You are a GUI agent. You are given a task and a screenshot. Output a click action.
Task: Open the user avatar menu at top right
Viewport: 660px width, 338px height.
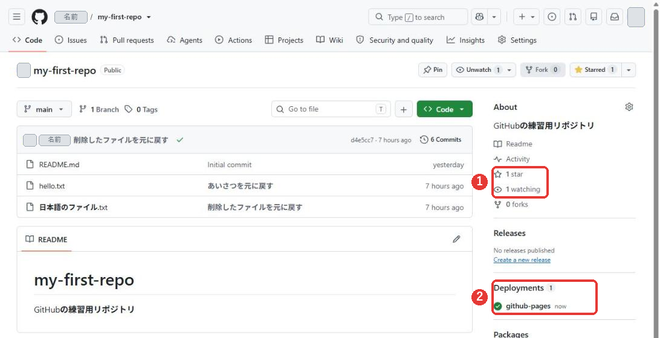coord(636,18)
